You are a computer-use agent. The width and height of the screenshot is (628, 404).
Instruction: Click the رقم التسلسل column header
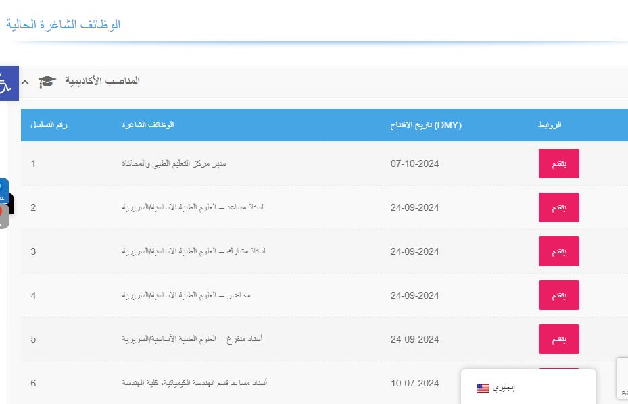[49, 125]
